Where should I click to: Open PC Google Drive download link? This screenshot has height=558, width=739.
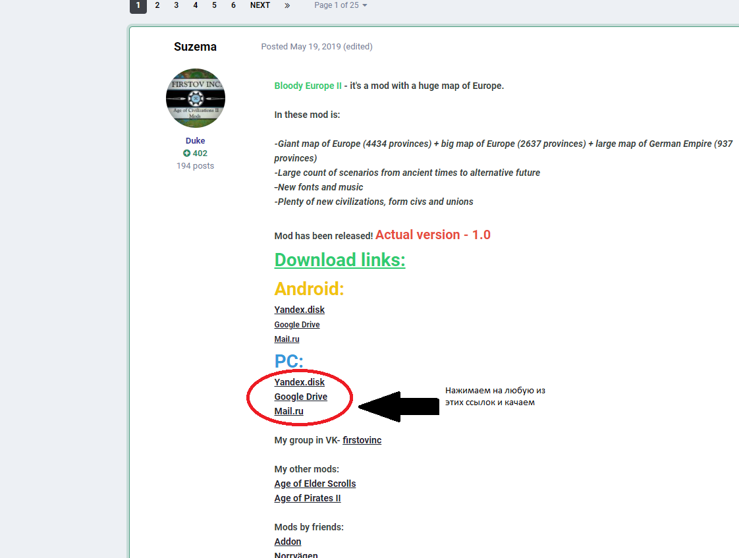(x=301, y=397)
